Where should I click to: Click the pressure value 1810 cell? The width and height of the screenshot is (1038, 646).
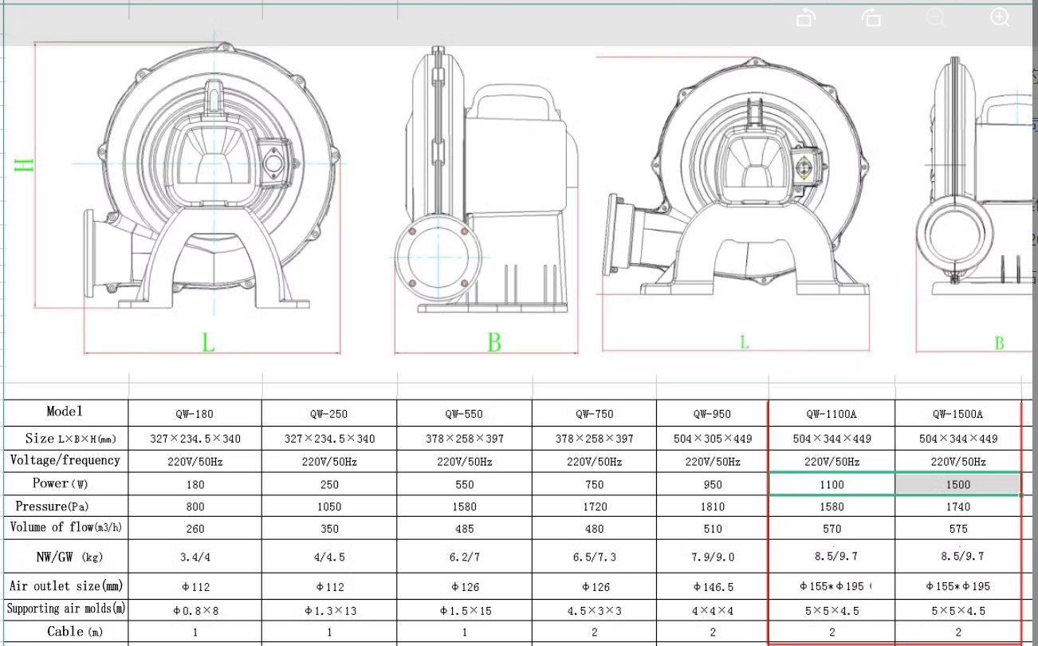pos(713,506)
